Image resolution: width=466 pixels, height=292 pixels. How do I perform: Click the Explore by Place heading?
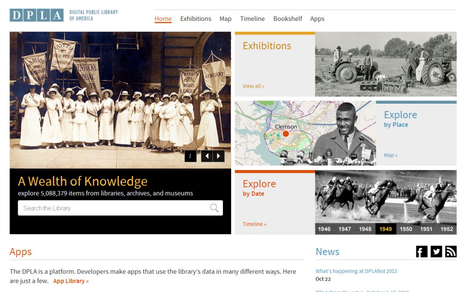400,119
